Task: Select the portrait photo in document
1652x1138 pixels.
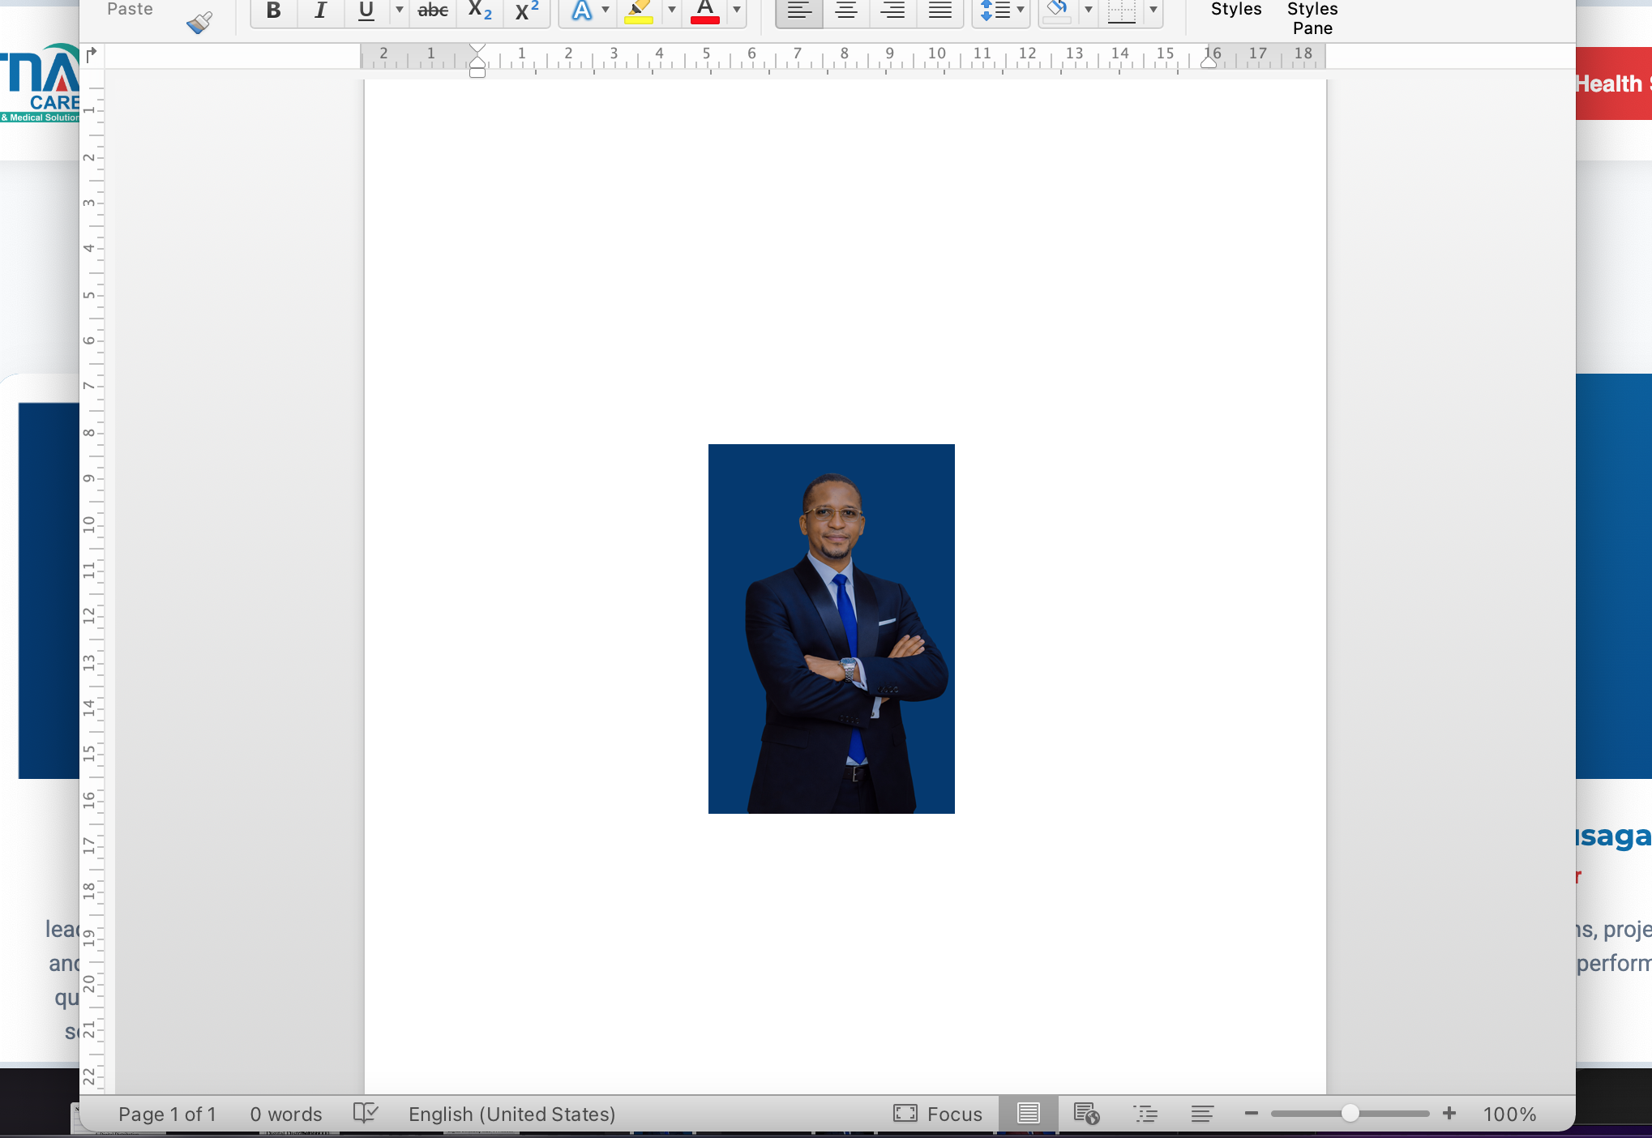Action: point(831,628)
